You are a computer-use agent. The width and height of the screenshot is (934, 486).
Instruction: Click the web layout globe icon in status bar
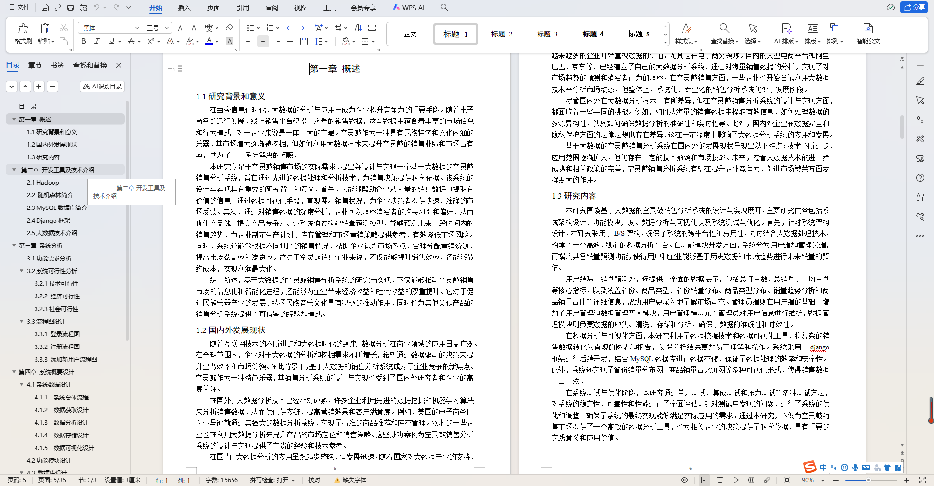pos(751,480)
